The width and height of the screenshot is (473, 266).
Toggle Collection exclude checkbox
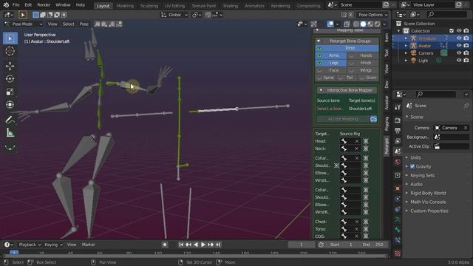452,31
